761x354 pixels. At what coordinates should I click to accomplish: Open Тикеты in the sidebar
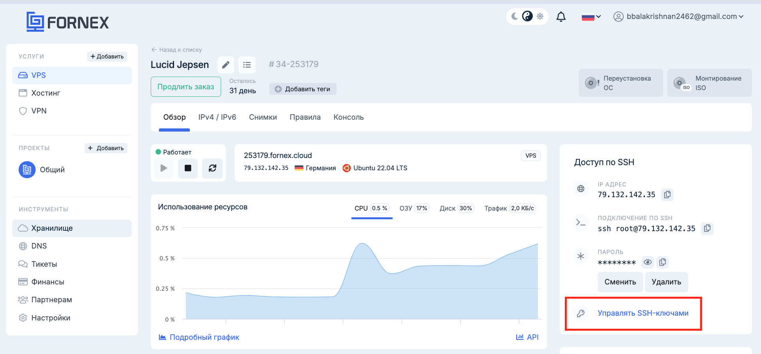pyautogui.click(x=72, y=264)
